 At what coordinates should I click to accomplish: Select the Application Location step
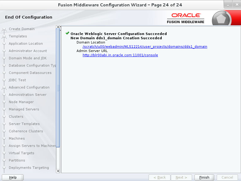click(26, 44)
